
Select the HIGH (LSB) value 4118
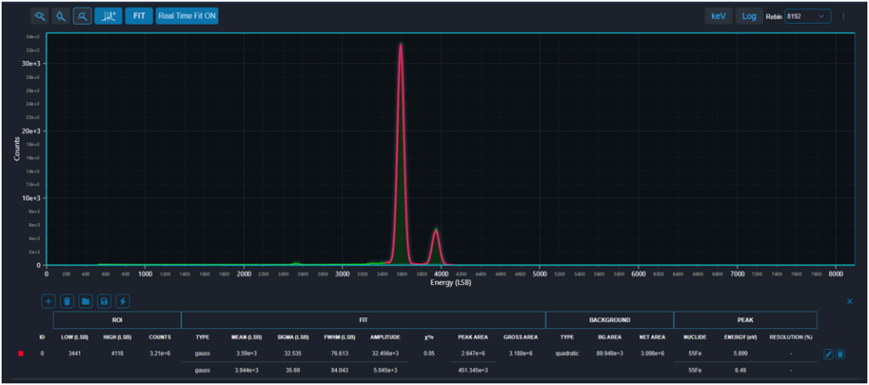[117, 353]
